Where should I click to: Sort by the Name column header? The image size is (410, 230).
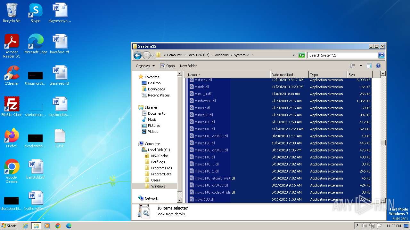pyautogui.click(x=227, y=75)
